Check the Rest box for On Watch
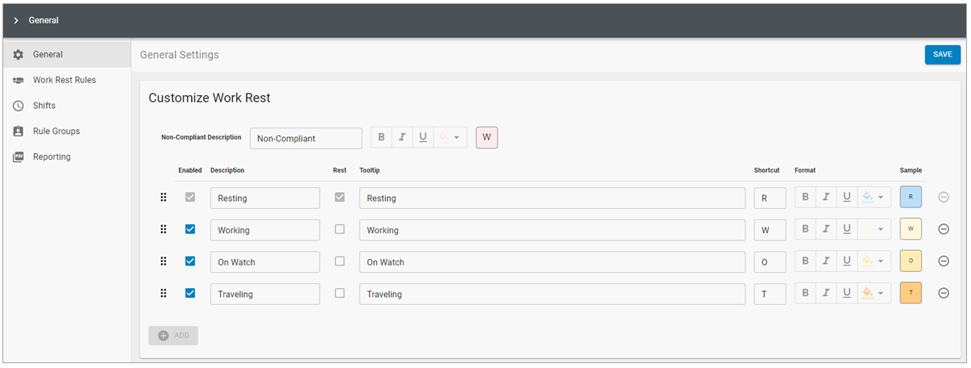 coord(340,261)
